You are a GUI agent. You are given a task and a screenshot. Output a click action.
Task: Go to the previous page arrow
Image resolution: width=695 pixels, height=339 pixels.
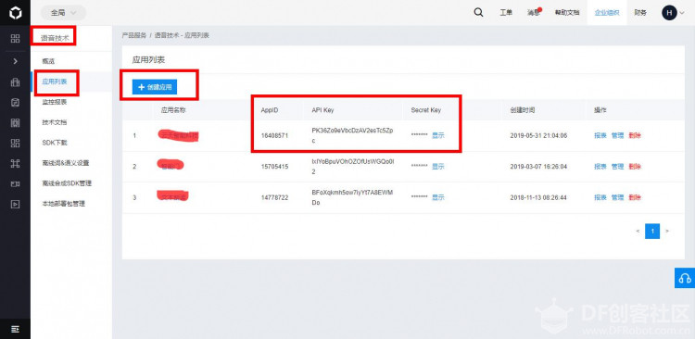[638, 231]
